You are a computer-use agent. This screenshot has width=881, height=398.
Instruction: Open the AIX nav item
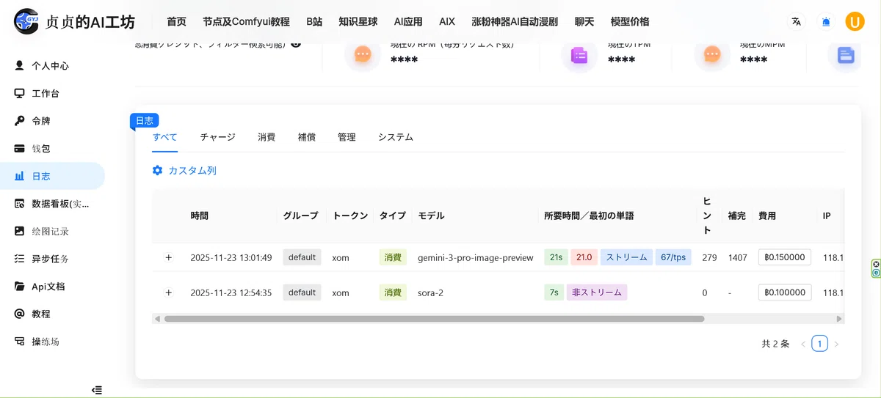click(447, 21)
